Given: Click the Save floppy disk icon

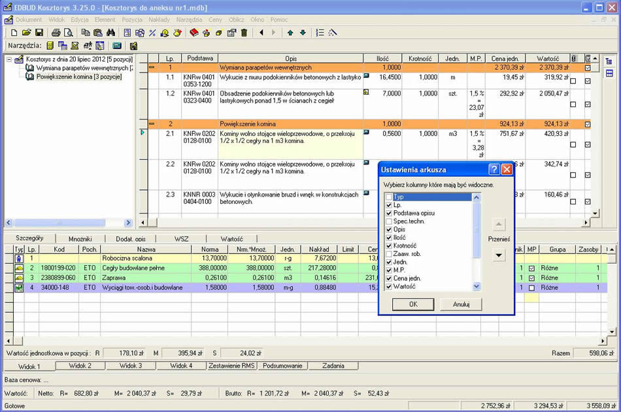Looking at the screenshot, I should (39, 33).
